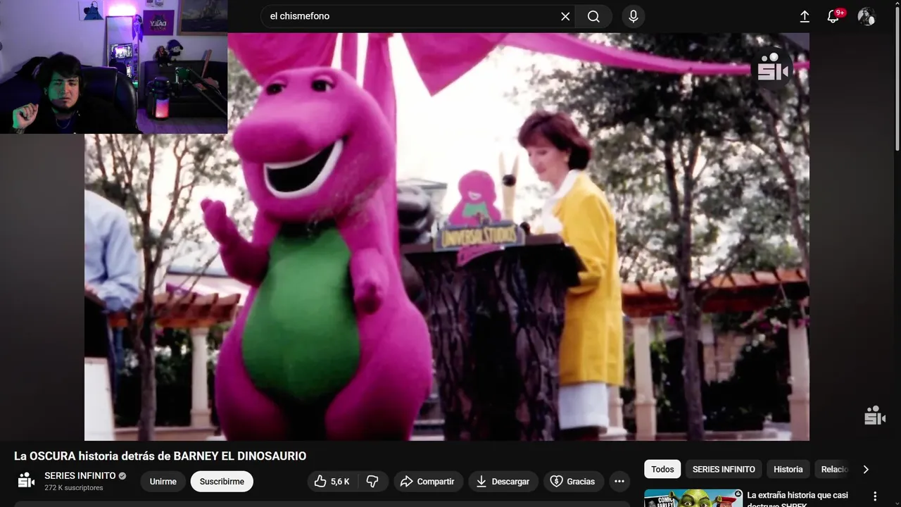Click the Barney video player
This screenshot has width=901, height=507.
447,237
